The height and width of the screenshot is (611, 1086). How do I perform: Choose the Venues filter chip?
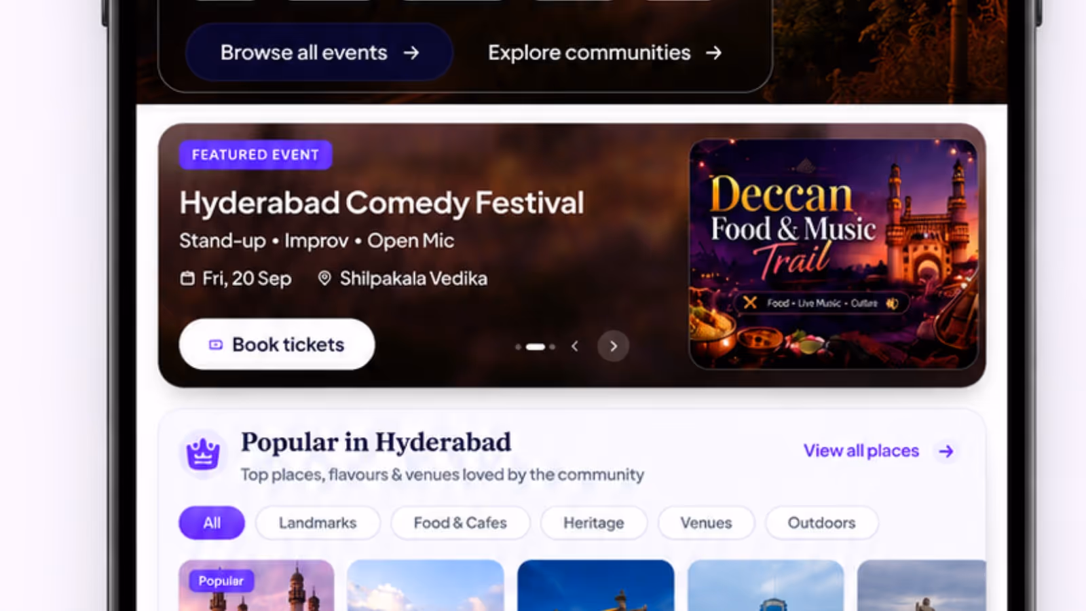(706, 523)
